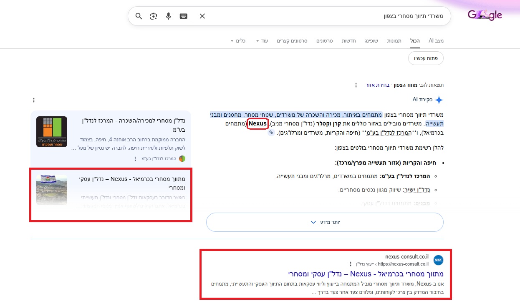
Task: Open the 'מצב AI' mode tab
Action: (x=436, y=41)
